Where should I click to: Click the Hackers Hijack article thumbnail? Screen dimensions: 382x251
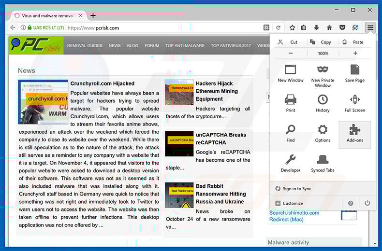tap(179, 92)
